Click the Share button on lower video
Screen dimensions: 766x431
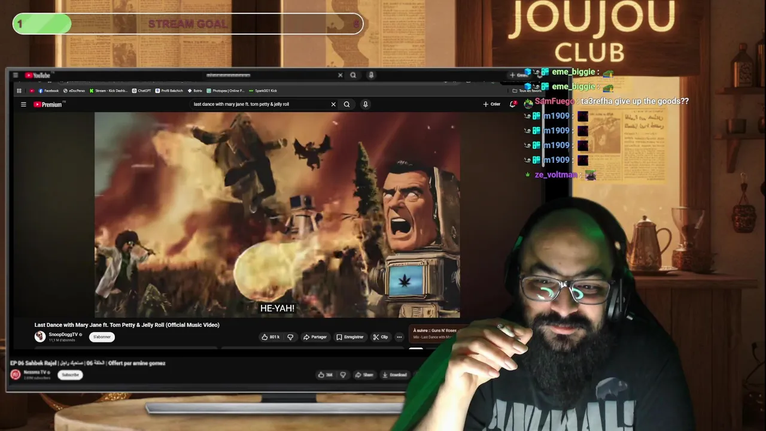pos(364,375)
